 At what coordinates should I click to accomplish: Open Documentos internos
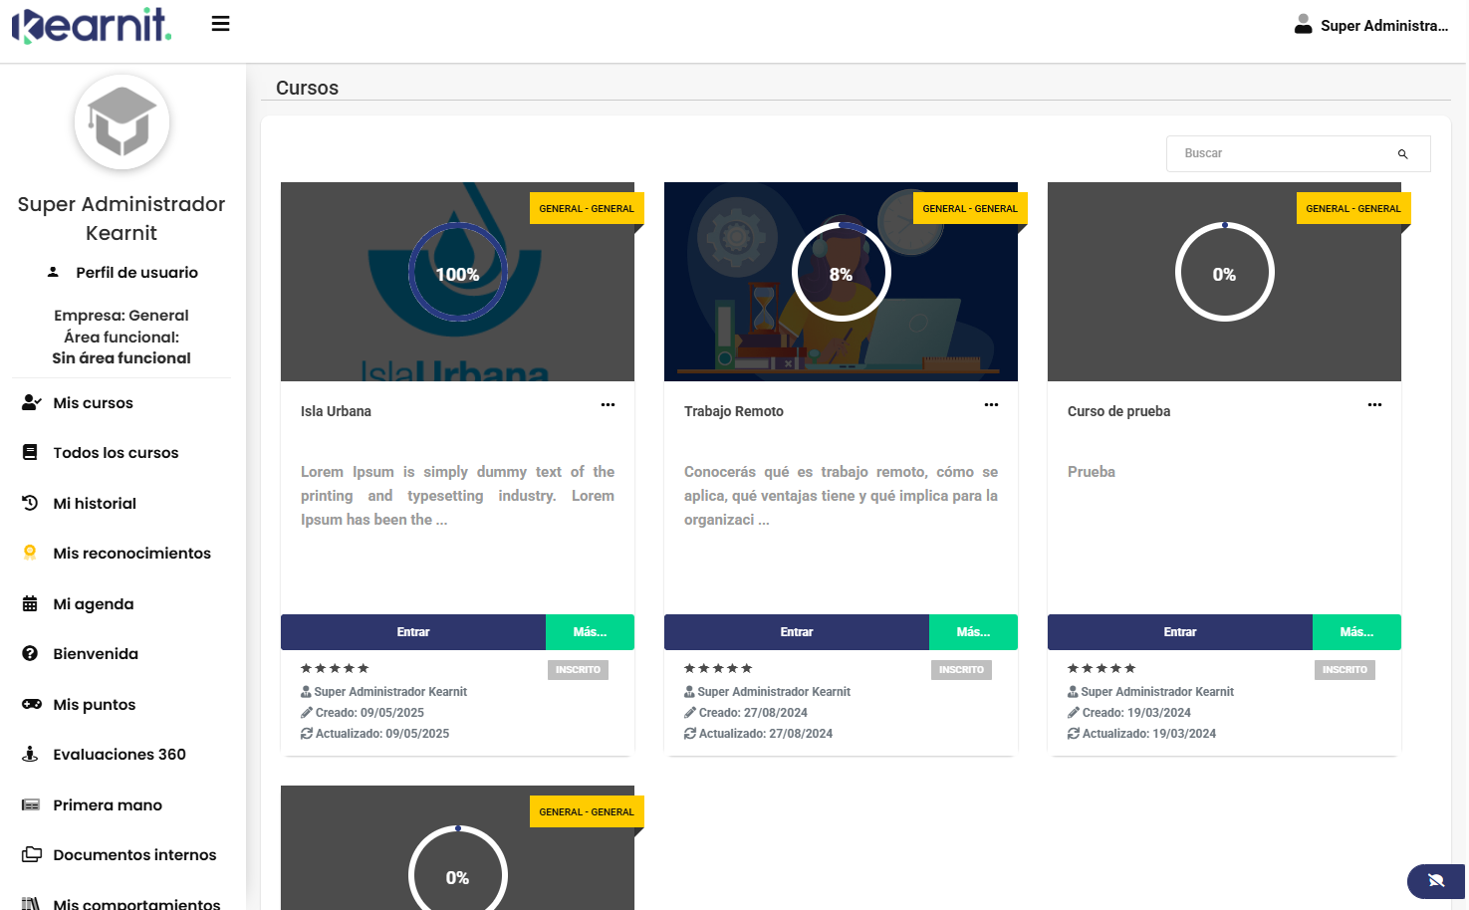pyautogui.click(x=134, y=854)
